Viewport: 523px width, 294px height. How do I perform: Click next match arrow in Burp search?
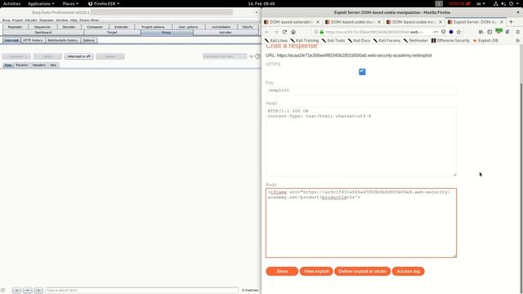coord(38,291)
